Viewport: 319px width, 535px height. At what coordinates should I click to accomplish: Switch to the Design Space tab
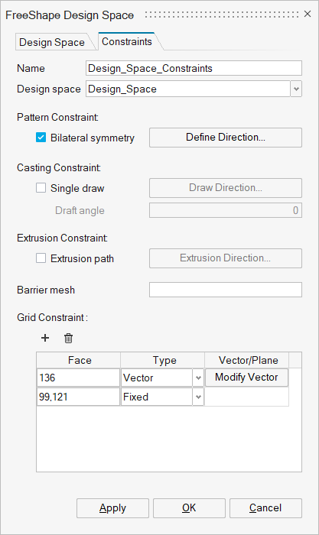click(52, 42)
